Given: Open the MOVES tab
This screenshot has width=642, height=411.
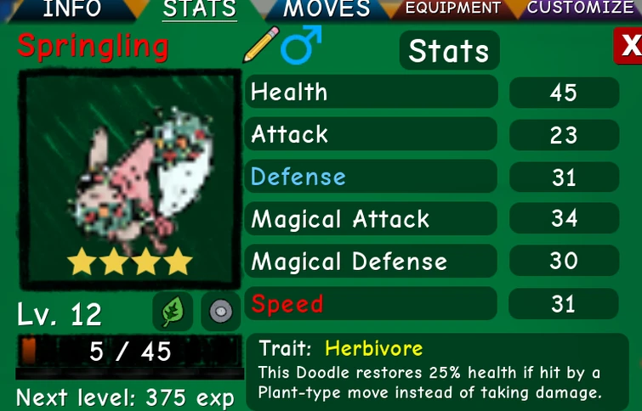Looking at the screenshot, I should pyautogui.click(x=327, y=9).
